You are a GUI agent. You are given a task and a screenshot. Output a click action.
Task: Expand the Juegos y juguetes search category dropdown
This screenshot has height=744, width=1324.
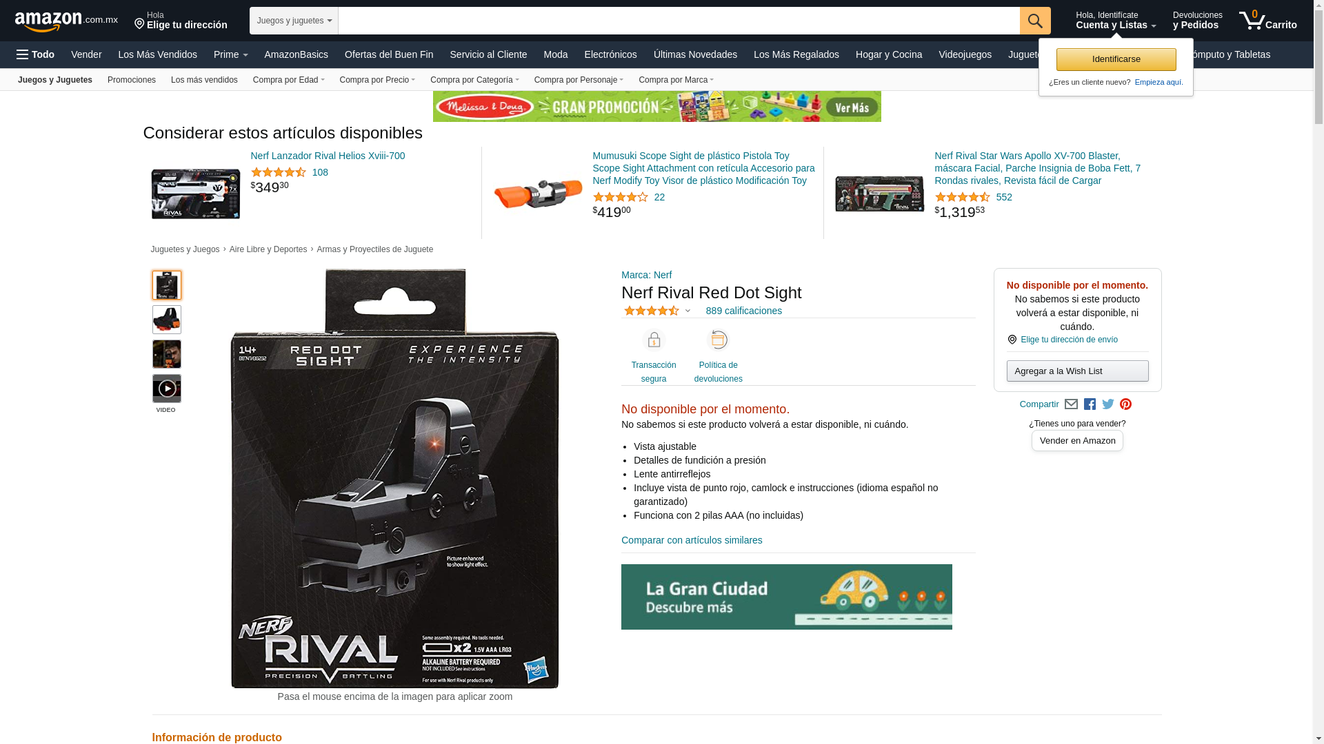(294, 21)
